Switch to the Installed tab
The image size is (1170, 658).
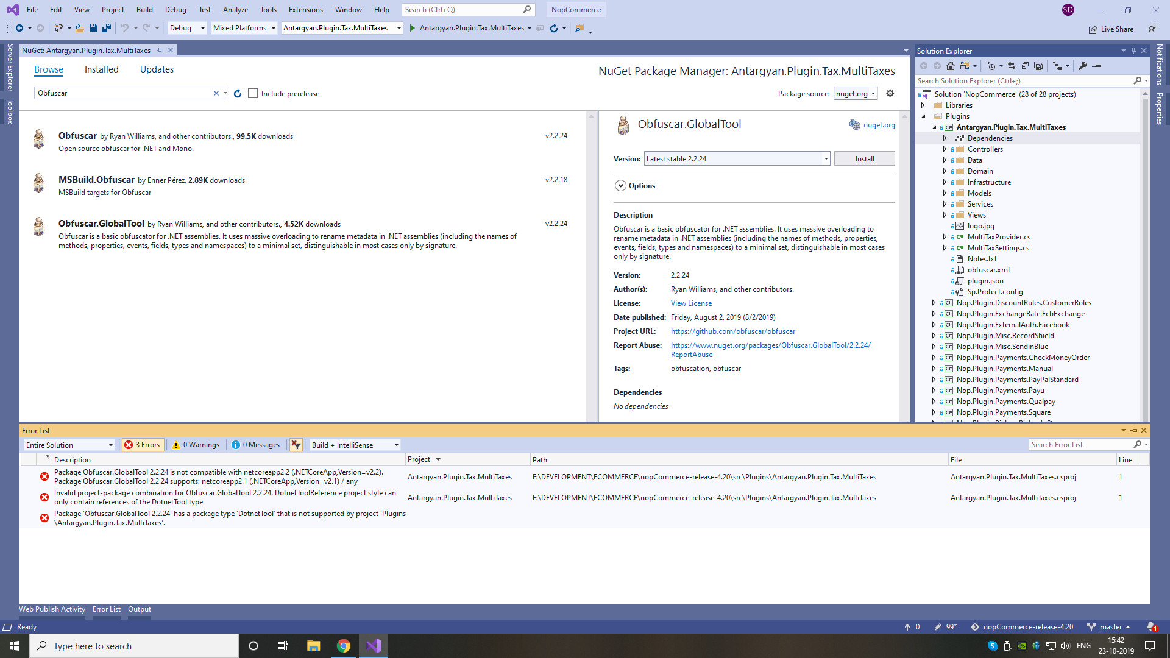coord(101,69)
